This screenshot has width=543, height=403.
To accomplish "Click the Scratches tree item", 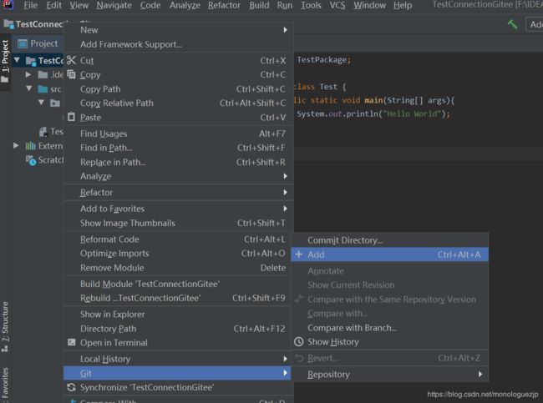I will [51, 160].
